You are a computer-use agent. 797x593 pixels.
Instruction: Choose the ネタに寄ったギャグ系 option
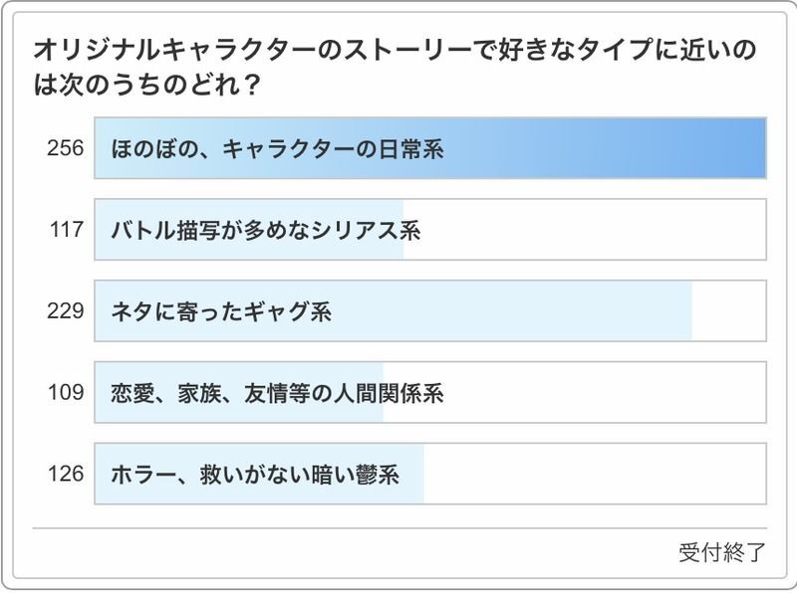pos(221,312)
